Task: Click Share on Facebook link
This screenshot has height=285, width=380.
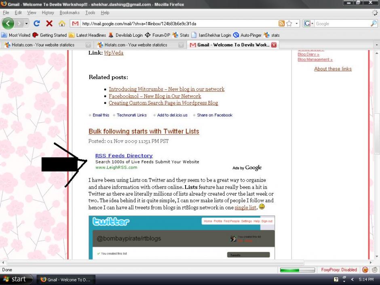Action: (x=215, y=115)
